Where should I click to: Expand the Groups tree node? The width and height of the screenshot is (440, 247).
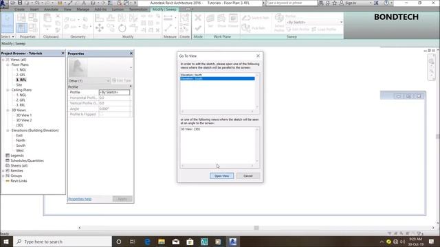pyautogui.click(x=3, y=176)
